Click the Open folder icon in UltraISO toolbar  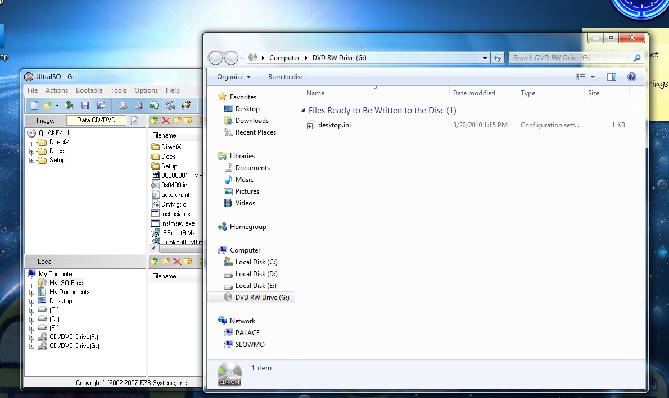click(x=47, y=105)
